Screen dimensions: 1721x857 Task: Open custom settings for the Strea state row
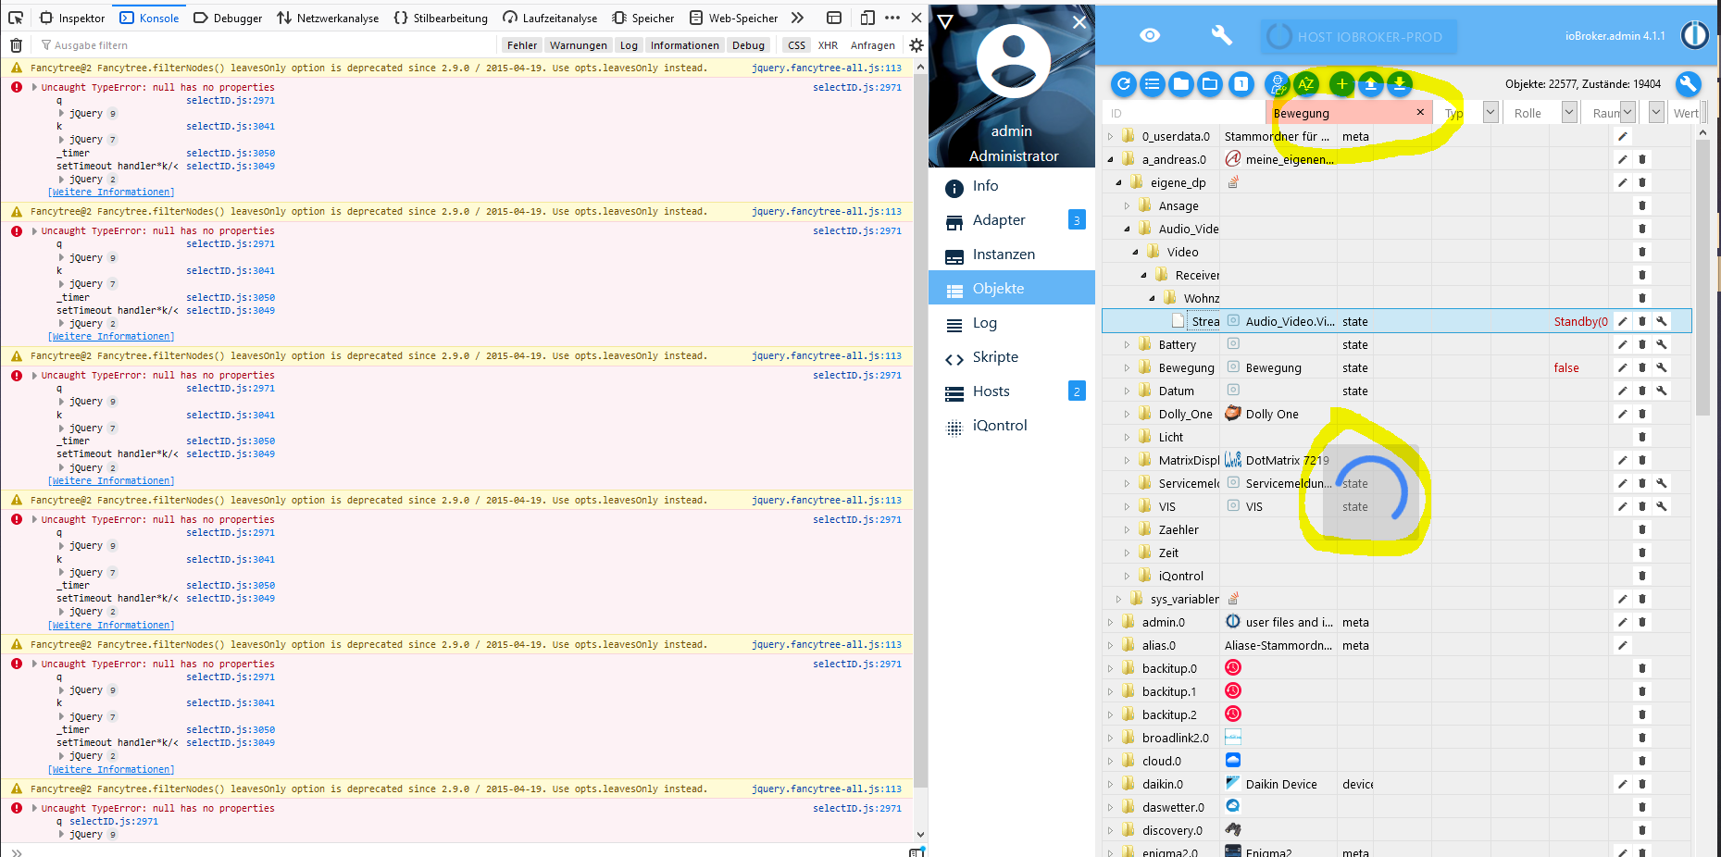pyautogui.click(x=1662, y=321)
